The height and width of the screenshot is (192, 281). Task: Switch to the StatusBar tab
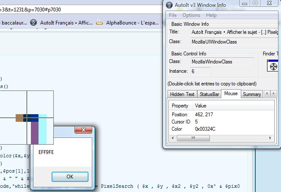point(209,94)
